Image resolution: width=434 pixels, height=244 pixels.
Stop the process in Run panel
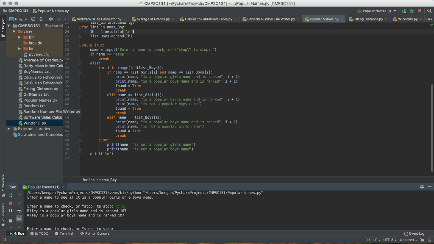[11, 203]
